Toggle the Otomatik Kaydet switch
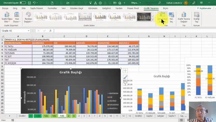The image size is (216, 122). [x=23, y=3]
